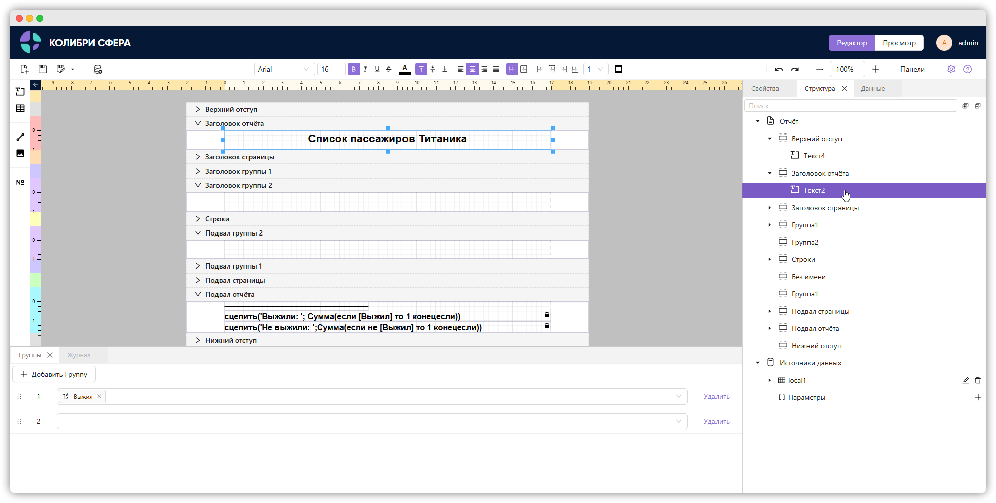Edit the local1 data source
996x503 pixels.
click(x=966, y=380)
